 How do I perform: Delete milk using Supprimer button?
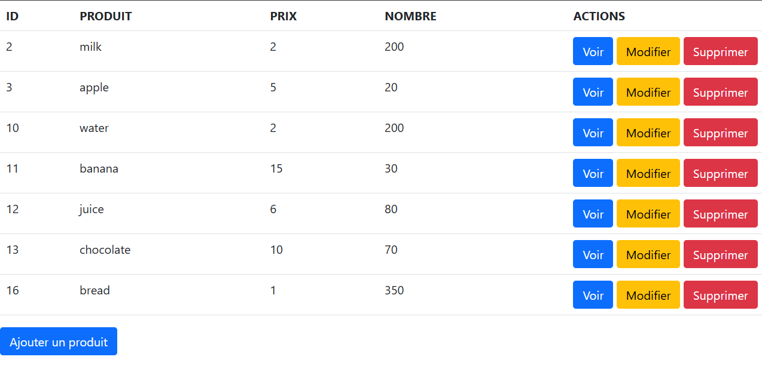(720, 51)
